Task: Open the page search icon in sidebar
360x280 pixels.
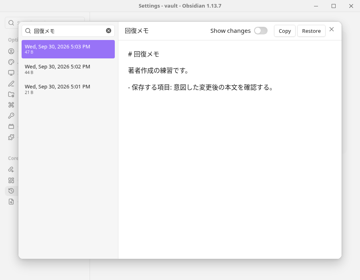Action: 11,202
